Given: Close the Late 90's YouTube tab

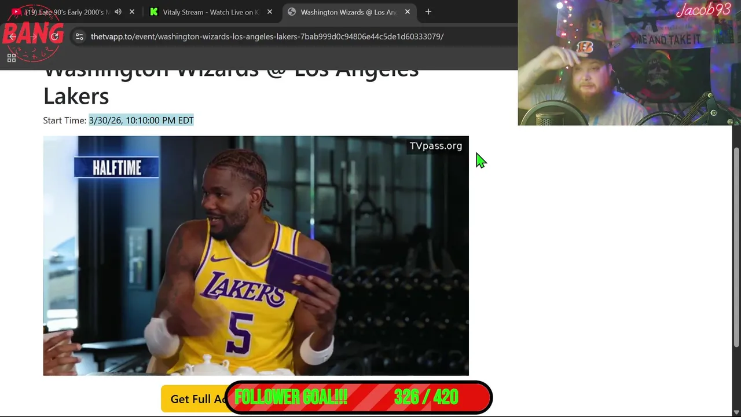Looking at the screenshot, I should [132, 12].
